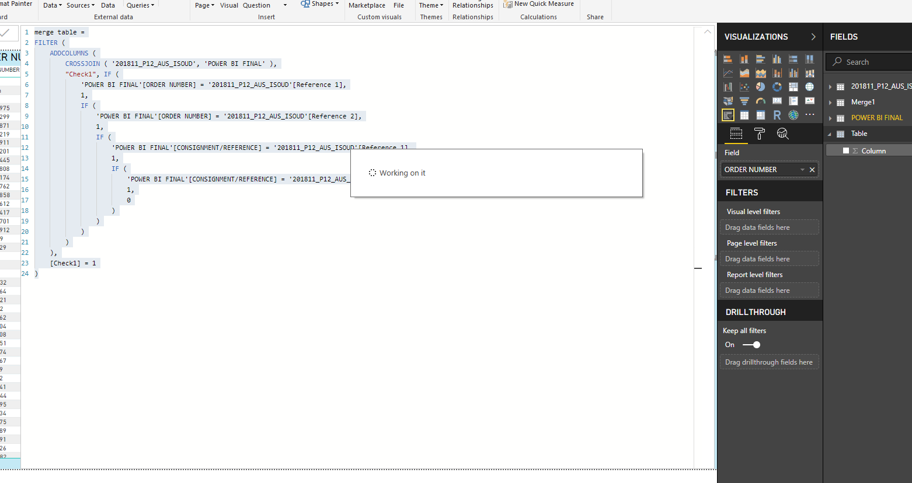Select the Gauge visual

761,101
